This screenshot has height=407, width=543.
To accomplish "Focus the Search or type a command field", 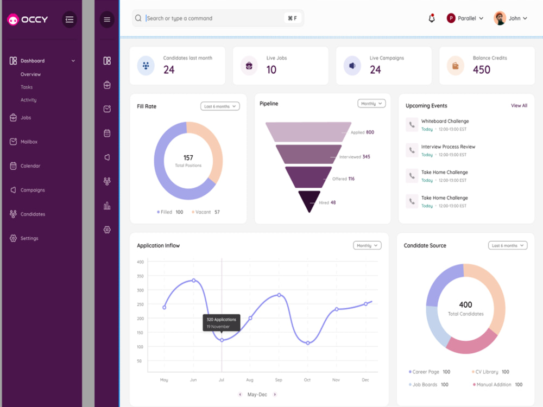I will pos(218,18).
